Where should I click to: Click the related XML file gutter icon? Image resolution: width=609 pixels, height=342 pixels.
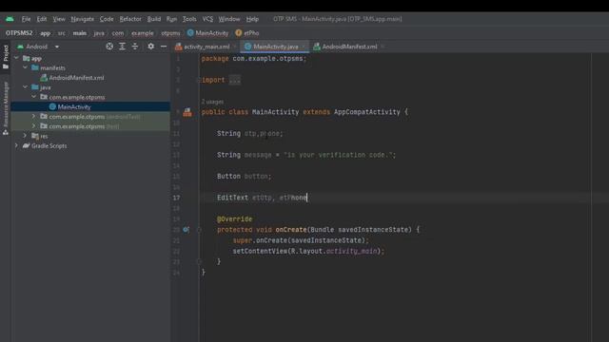187,112
